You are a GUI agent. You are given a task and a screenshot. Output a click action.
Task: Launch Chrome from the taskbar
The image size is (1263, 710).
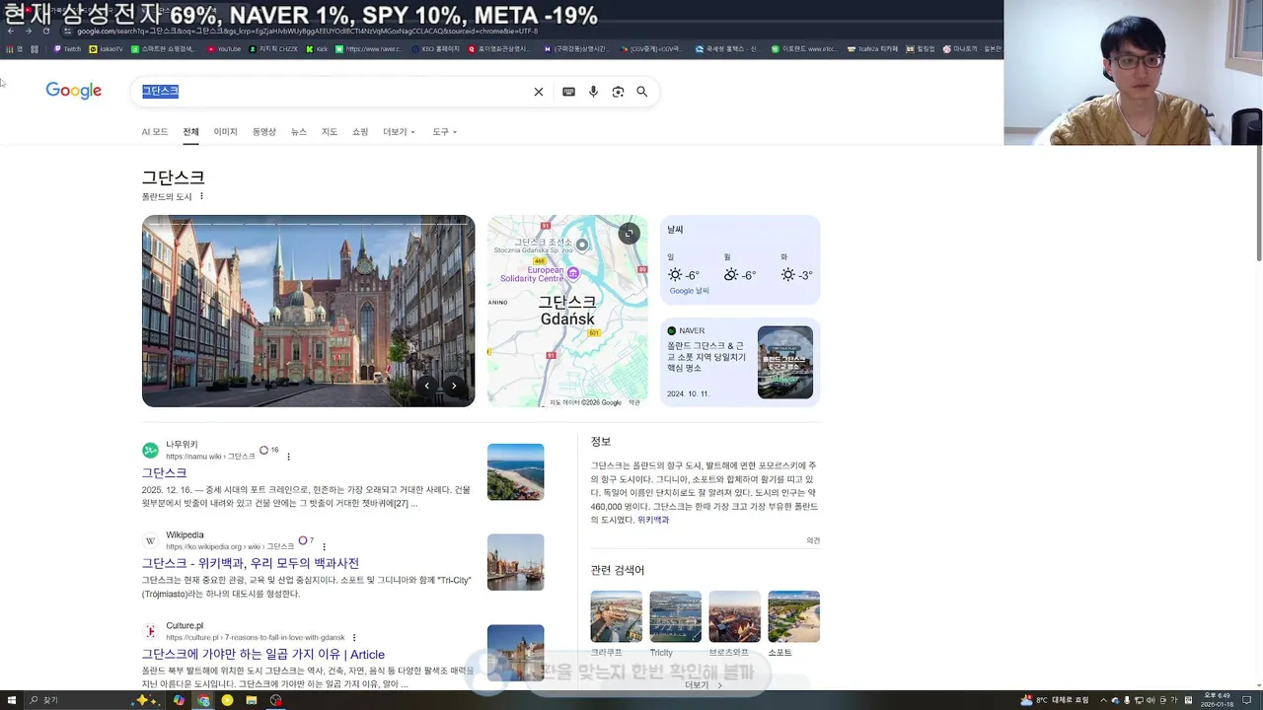[203, 700]
